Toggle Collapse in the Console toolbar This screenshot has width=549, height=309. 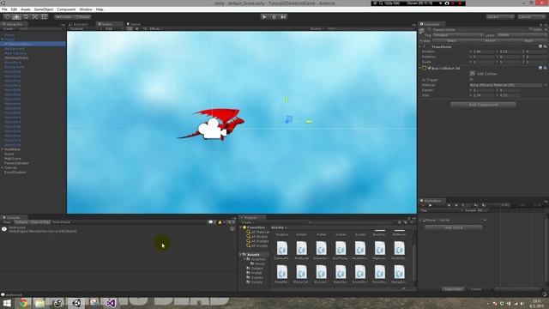point(21,222)
